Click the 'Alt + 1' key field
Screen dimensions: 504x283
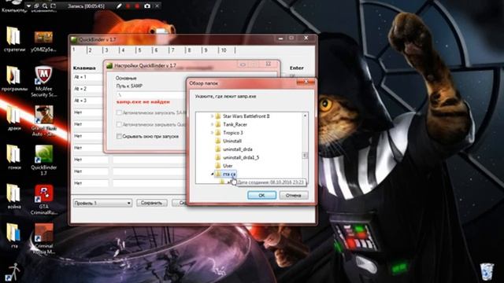pyautogui.click(x=87, y=77)
